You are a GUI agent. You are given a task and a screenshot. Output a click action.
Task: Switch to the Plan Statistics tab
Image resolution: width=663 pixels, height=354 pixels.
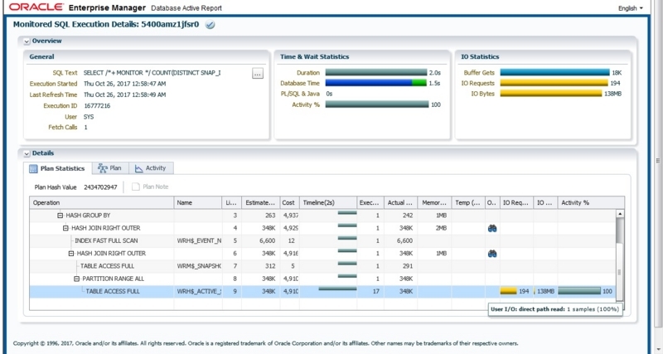tap(57, 168)
